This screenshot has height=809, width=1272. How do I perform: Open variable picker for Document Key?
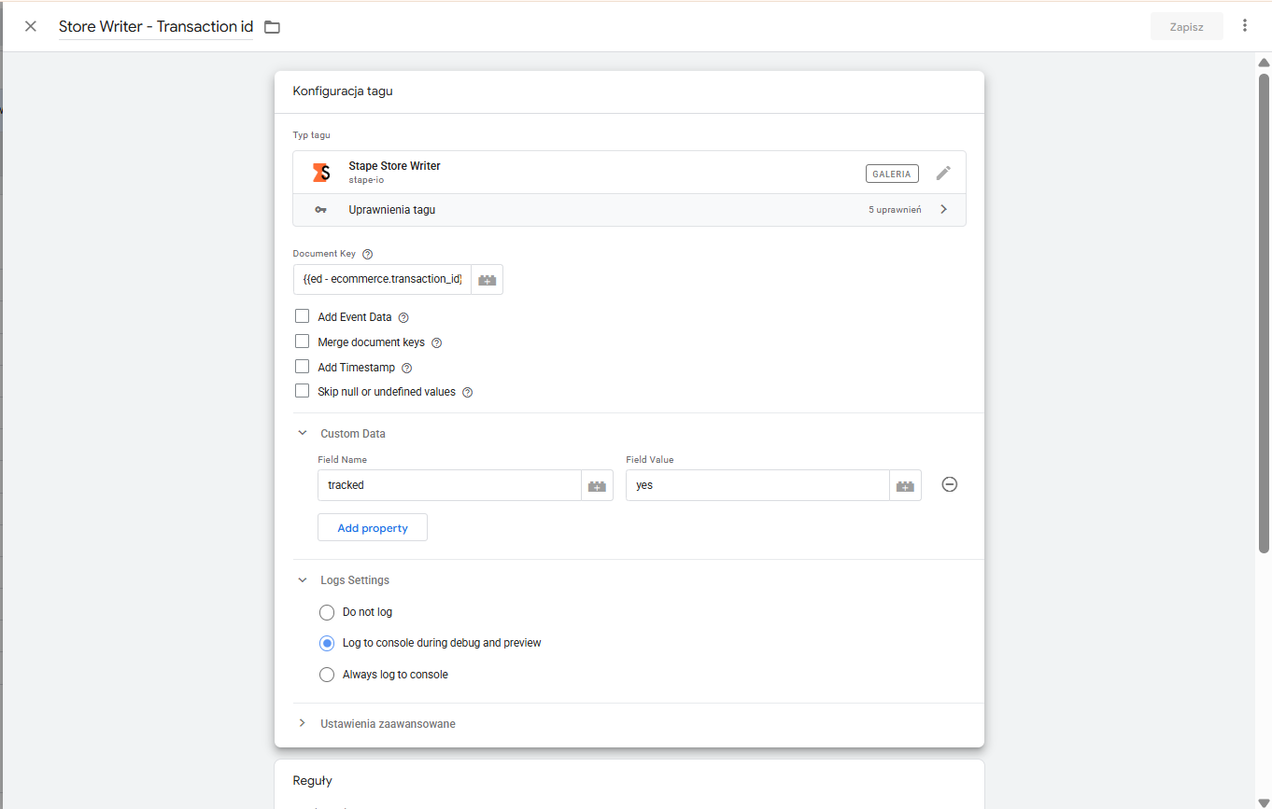pos(488,280)
